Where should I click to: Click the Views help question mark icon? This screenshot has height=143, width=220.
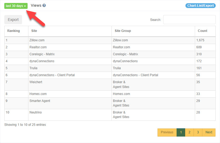(44, 5)
